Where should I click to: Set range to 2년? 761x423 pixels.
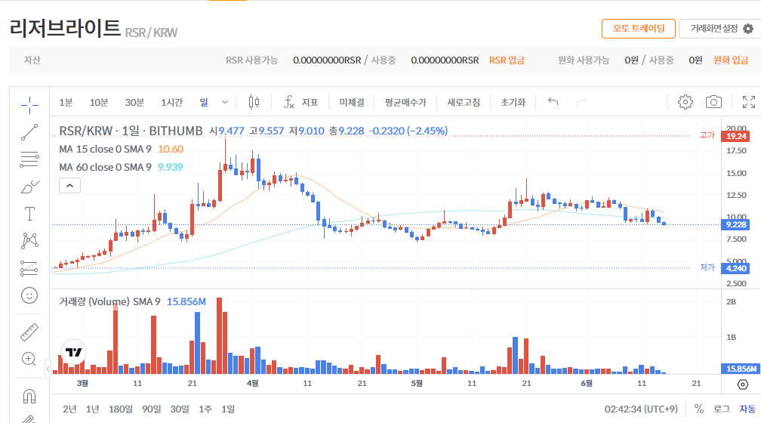[69, 409]
